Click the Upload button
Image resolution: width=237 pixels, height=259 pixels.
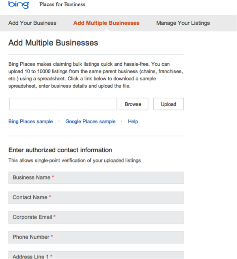[168, 104]
